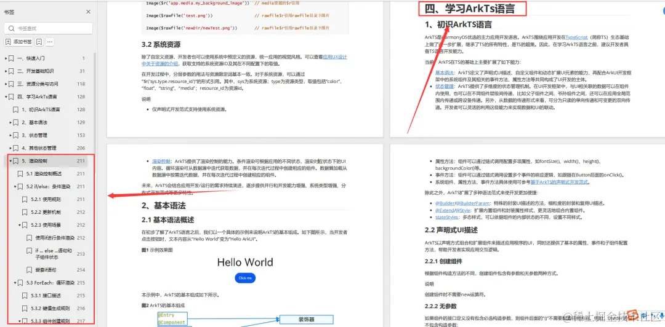Click the 2.1 基本语法概述 heading
665x327 pixels.
[168, 219]
